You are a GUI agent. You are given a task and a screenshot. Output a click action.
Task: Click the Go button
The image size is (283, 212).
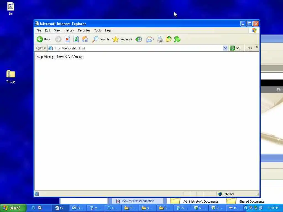234,48
